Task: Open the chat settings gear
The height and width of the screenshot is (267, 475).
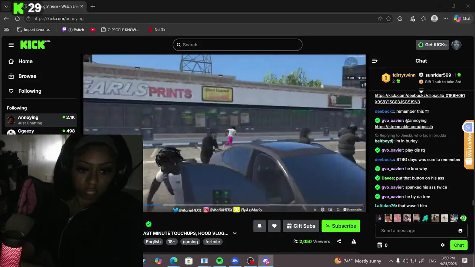Action: (x=443, y=245)
